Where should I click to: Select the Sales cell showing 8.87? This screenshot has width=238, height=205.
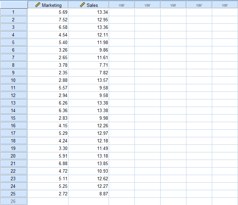tap(89, 194)
